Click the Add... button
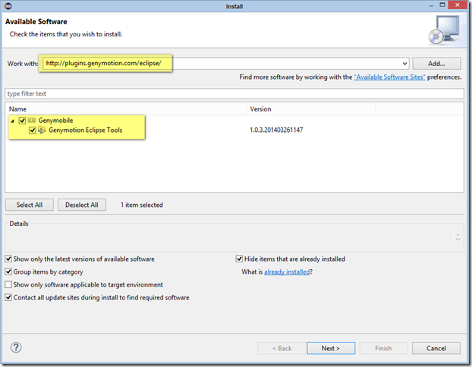The image size is (472, 367). [436, 64]
